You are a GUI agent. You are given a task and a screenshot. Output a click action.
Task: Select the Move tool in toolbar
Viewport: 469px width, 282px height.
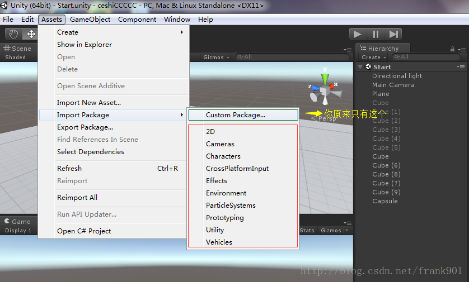[x=31, y=34]
